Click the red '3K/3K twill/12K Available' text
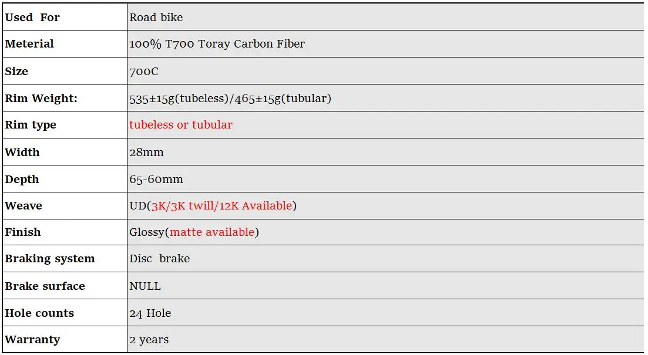Viewport: 648px width, 355px height. (221, 205)
